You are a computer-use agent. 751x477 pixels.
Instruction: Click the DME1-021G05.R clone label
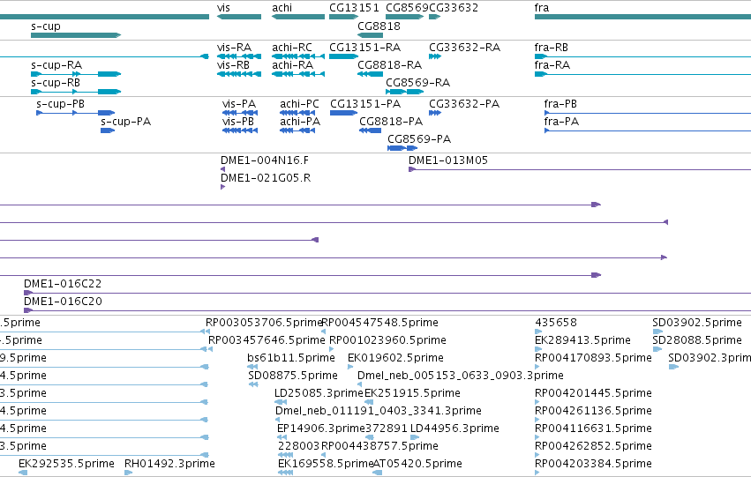pos(266,178)
